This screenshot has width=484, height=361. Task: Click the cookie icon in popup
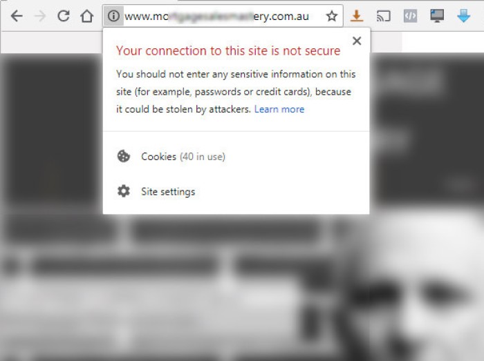tap(124, 156)
